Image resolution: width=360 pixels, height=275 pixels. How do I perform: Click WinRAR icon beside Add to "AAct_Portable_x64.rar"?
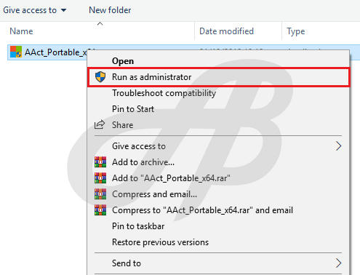100,178
